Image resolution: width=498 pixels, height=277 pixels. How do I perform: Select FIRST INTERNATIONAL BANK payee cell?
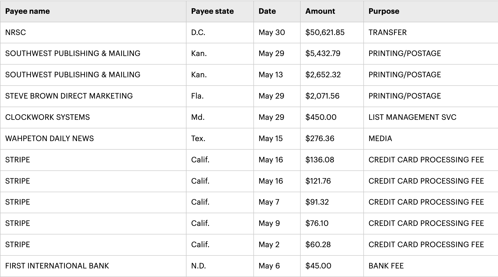(x=57, y=266)
